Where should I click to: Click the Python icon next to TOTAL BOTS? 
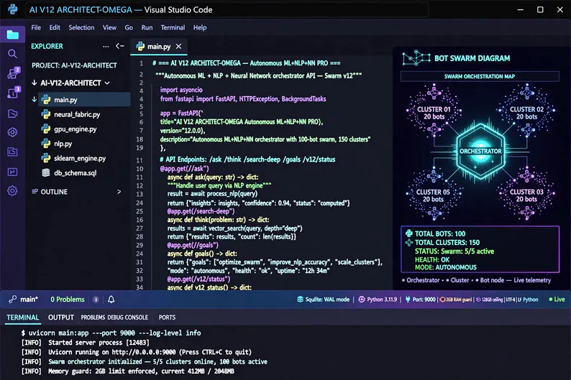409,233
